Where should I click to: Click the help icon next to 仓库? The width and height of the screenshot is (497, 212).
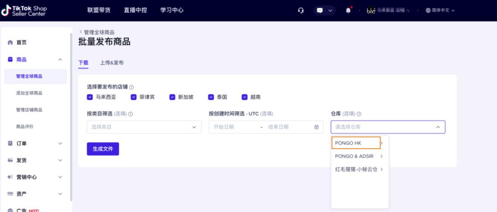(x=359, y=114)
